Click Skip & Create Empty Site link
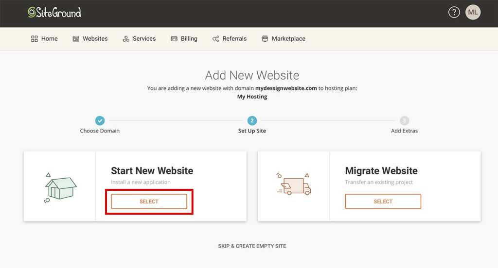Screen dimensions: 498x268 click(252, 246)
